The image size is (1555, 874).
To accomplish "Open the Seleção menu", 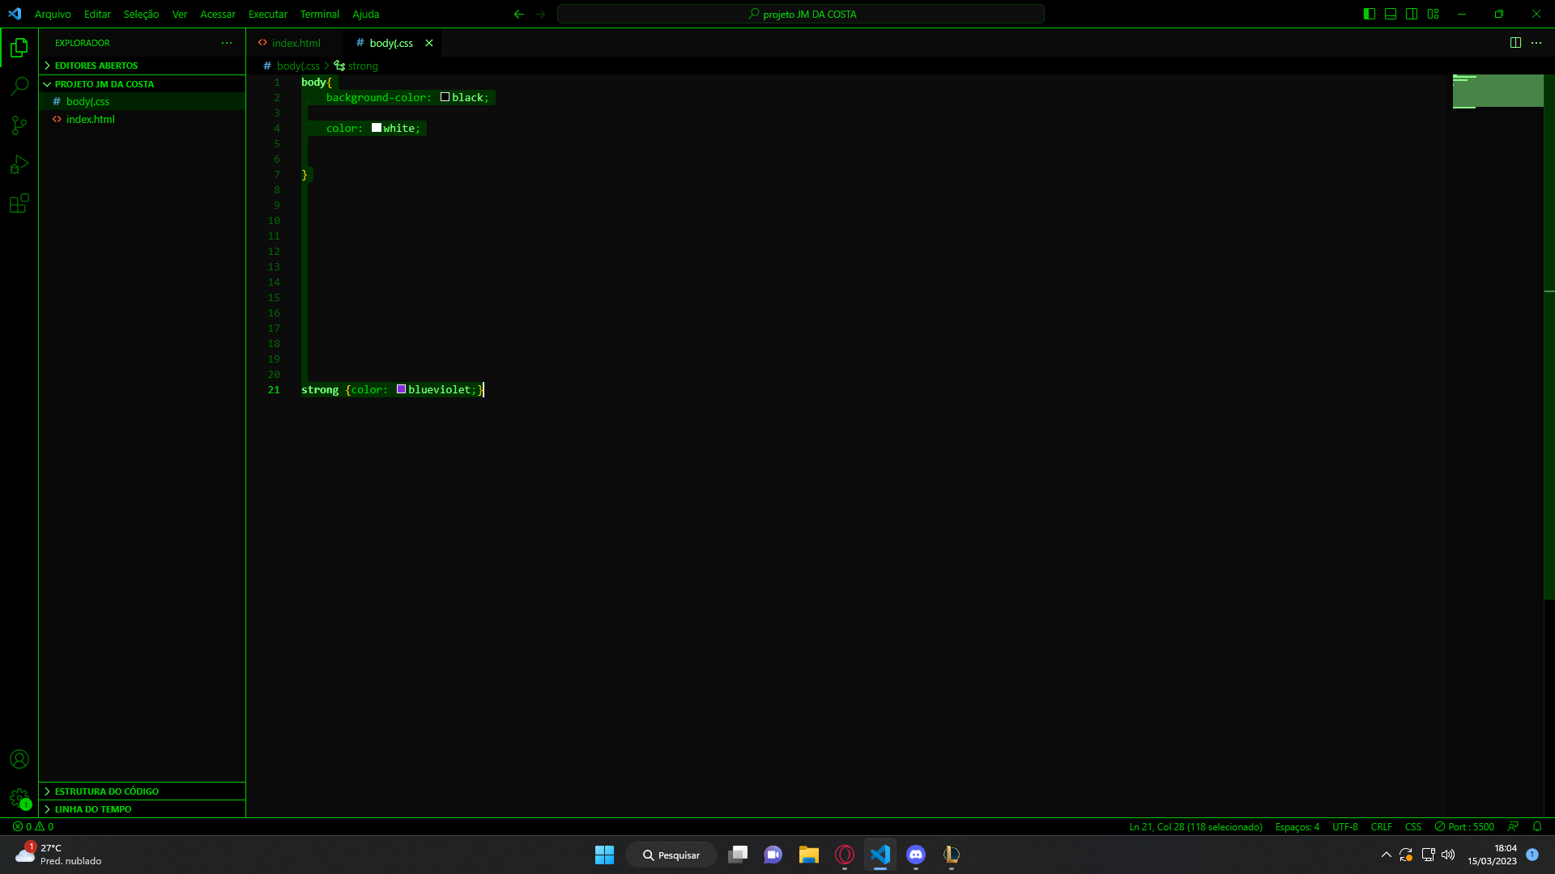I will (141, 14).
